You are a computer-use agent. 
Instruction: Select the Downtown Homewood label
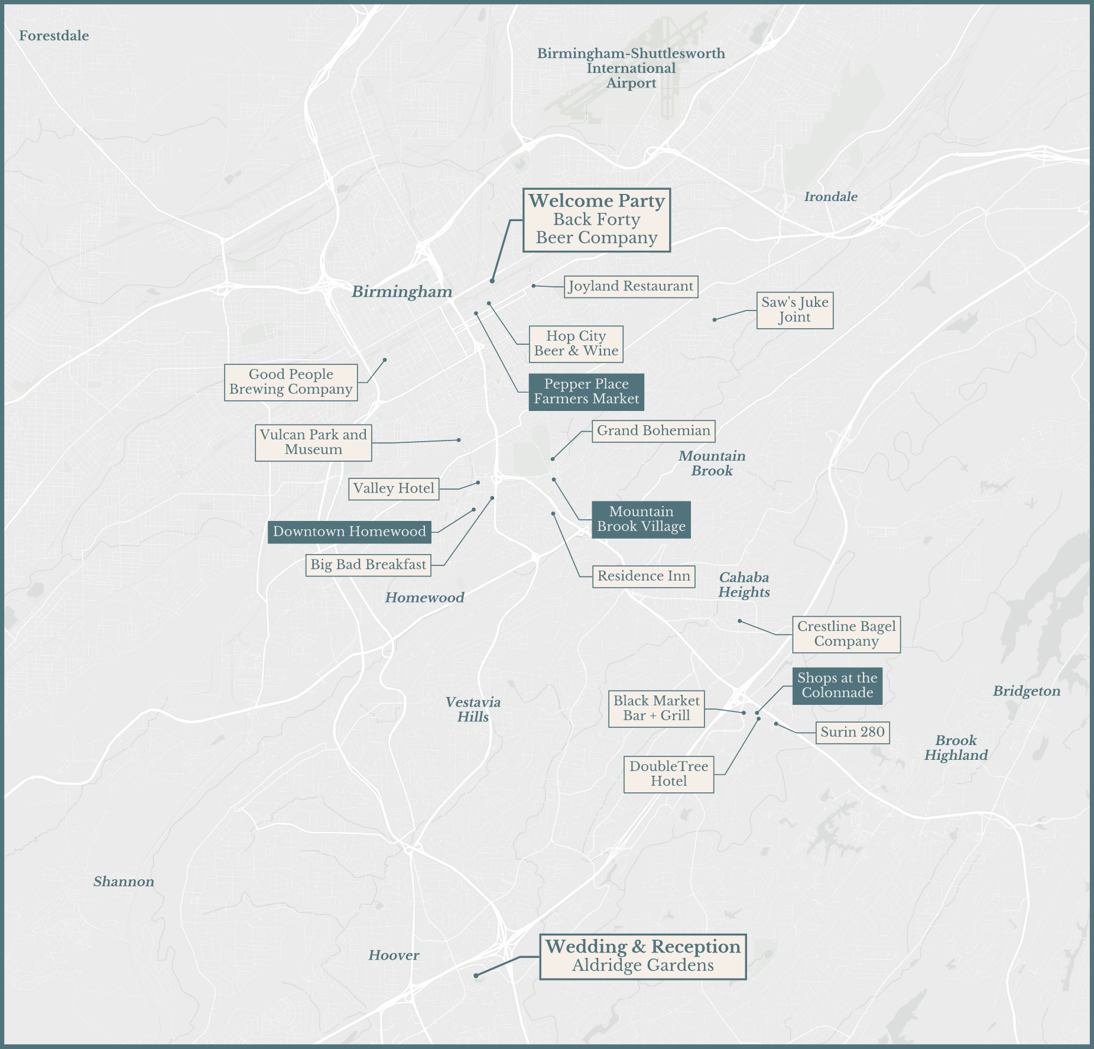click(349, 532)
